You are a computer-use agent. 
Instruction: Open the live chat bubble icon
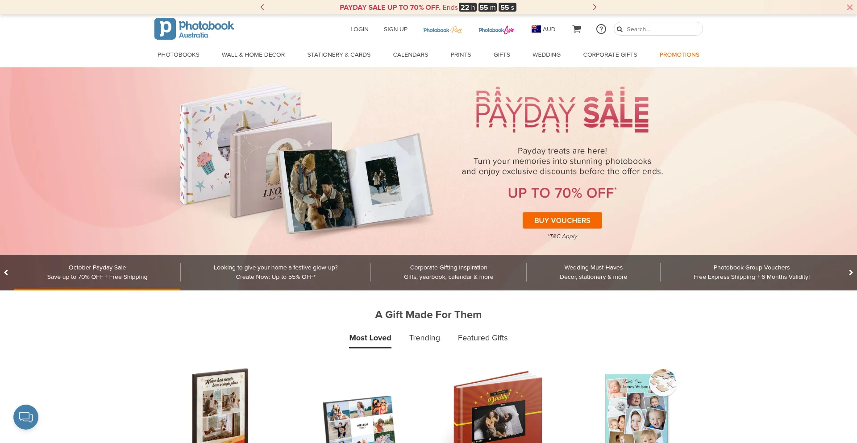26,417
